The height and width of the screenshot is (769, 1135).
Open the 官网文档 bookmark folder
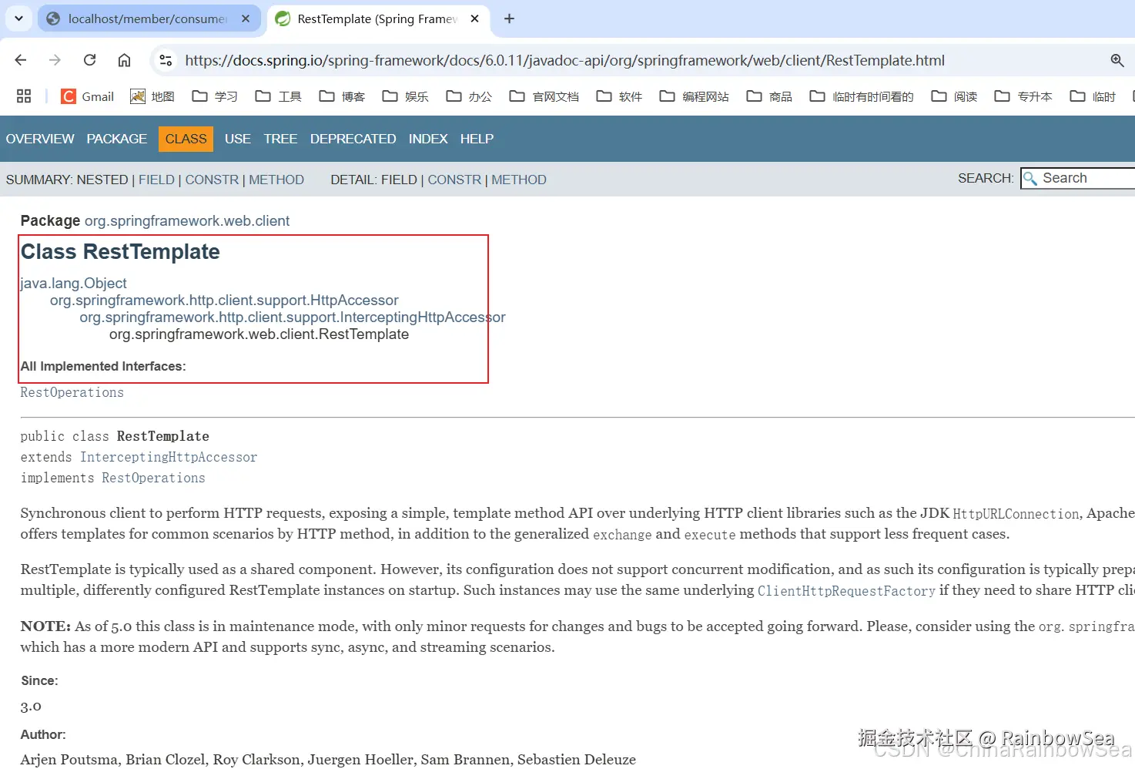[x=544, y=96]
